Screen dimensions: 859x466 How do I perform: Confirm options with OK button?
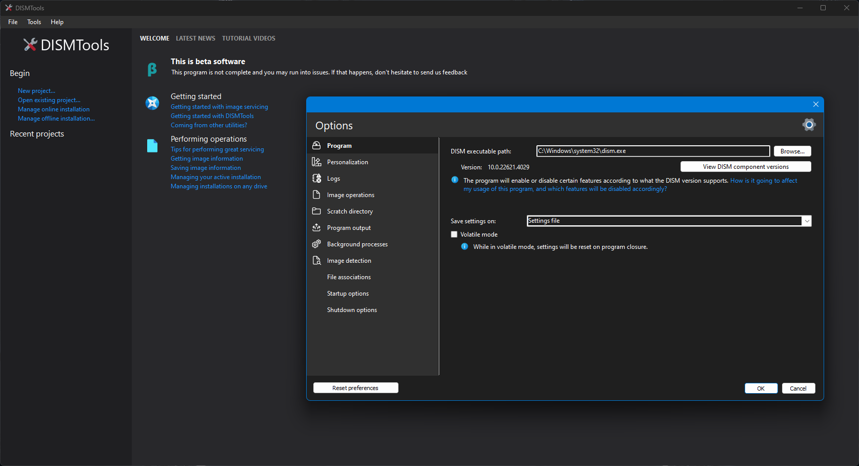click(x=761, y=388)
